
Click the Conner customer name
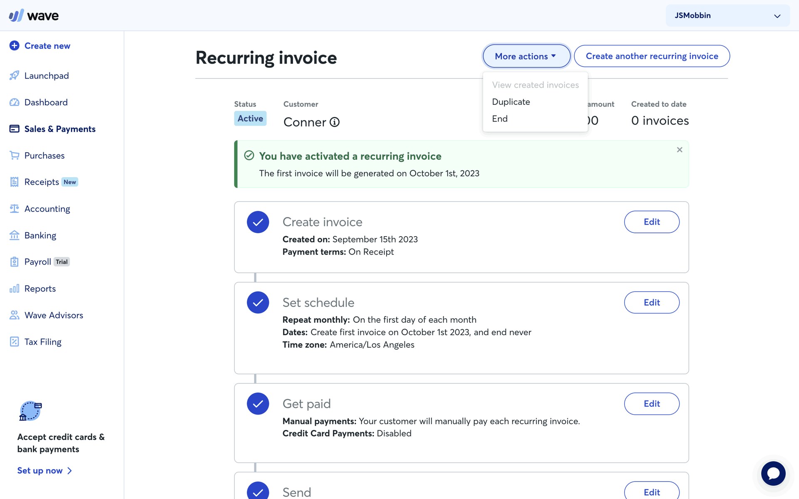click(305, 122)
